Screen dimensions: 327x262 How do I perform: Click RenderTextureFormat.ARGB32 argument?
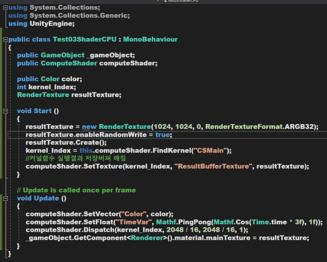pyautogui.click(x=260, y=127)
